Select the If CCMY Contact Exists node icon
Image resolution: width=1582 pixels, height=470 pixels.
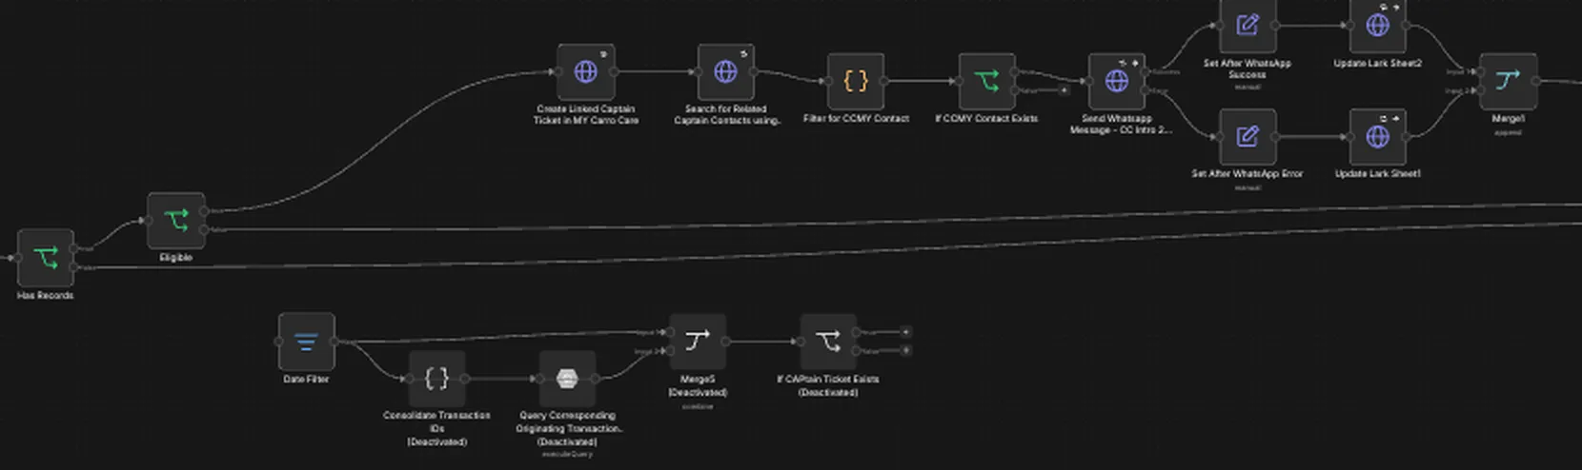point(986,81)
